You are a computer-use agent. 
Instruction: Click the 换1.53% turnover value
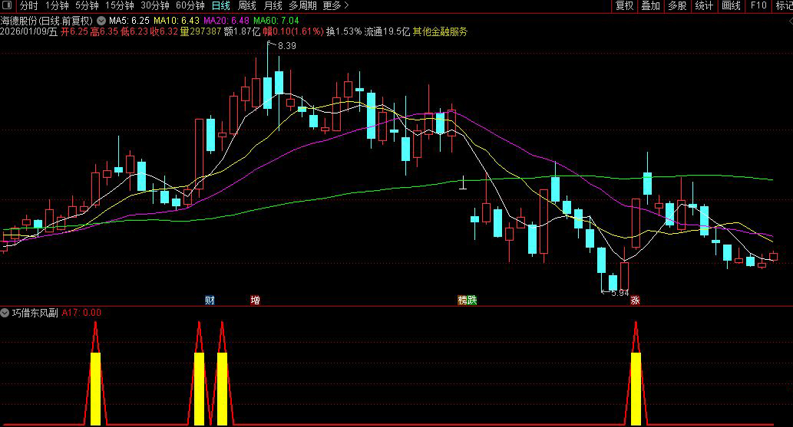(x=344, y=31)
